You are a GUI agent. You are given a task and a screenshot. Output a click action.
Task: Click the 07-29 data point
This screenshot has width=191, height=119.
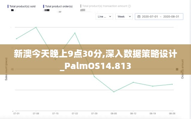tap(94, 77)
